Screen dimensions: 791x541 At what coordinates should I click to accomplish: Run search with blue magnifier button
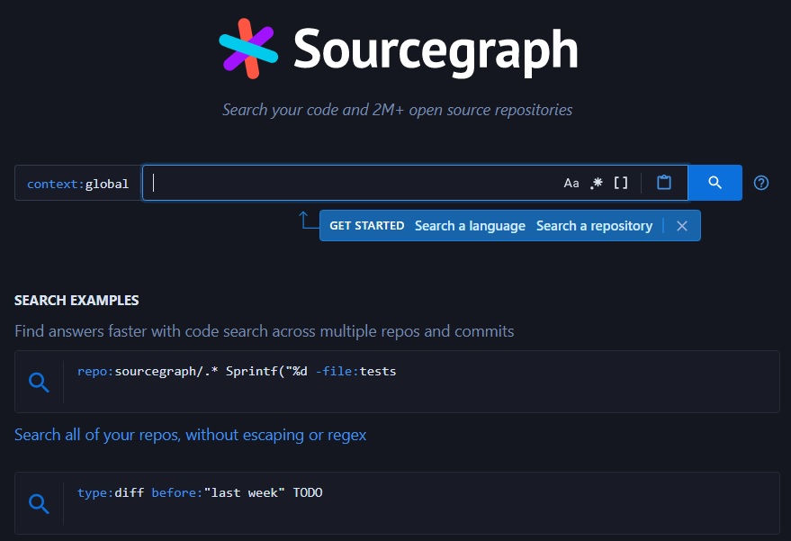pyautogui.click(x=715, y=183)
